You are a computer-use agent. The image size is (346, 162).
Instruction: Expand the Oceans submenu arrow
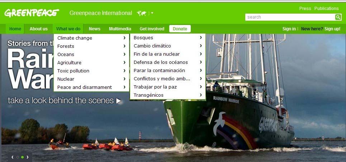(124, 54)
